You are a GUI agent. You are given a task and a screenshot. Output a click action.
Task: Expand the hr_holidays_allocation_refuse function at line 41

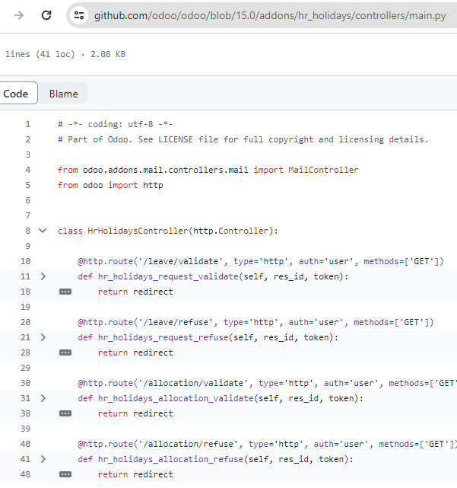[43, 459]
